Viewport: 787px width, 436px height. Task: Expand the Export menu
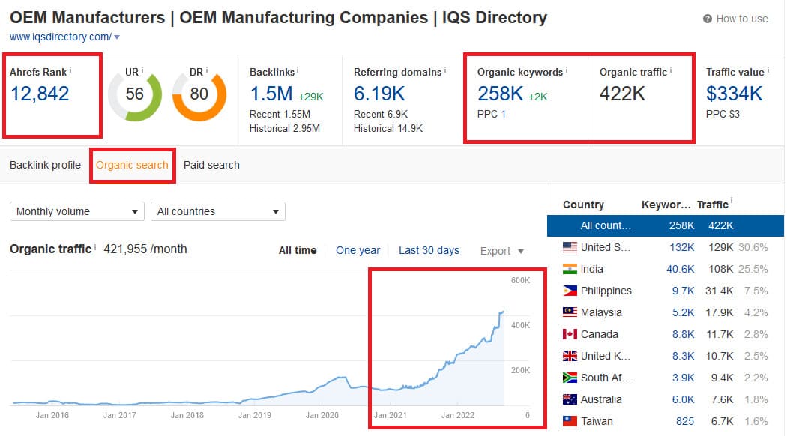click(501, 251)
